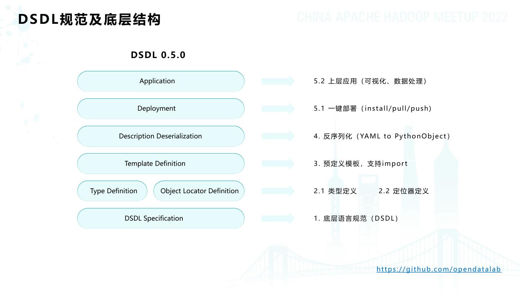Select the slide title "DSDL规范及底层结构"
The height and width of the screenshot is (292, 520).
pos(89,19)
